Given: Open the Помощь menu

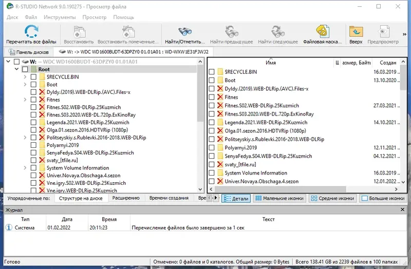Looking at the screenshot, I should (123, 17).
